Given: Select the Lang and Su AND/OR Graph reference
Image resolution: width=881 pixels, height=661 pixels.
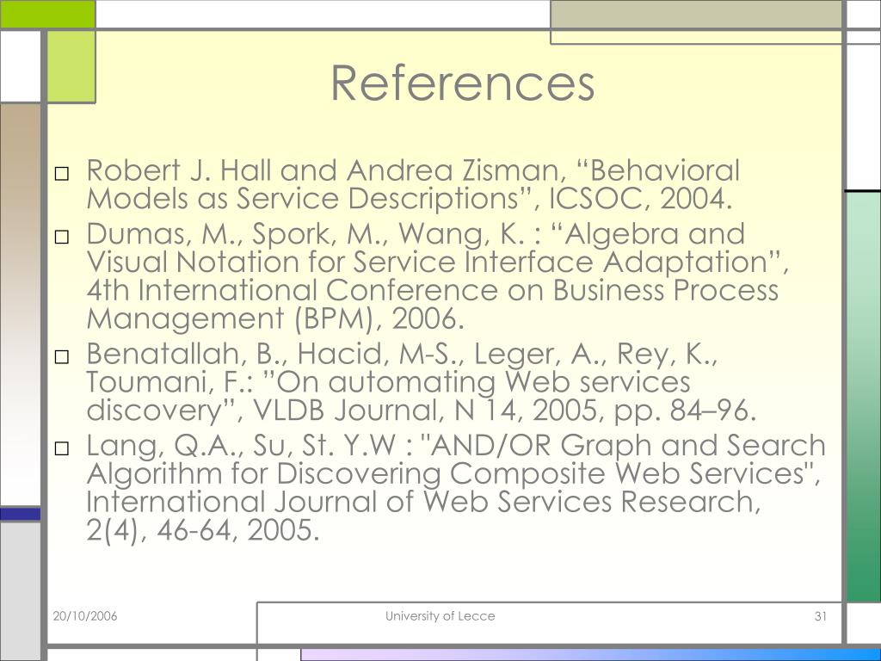Looking at the screenshot, I should click(x=456, y=487).
